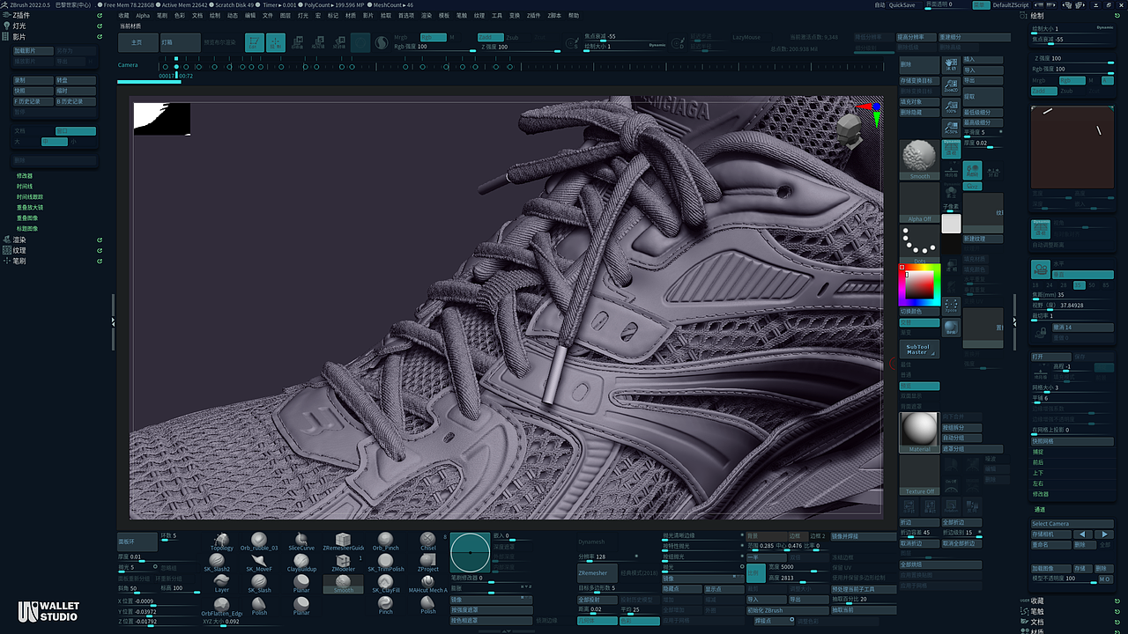
Task: Pick the Pinch brush
Action: click(385, 605)
